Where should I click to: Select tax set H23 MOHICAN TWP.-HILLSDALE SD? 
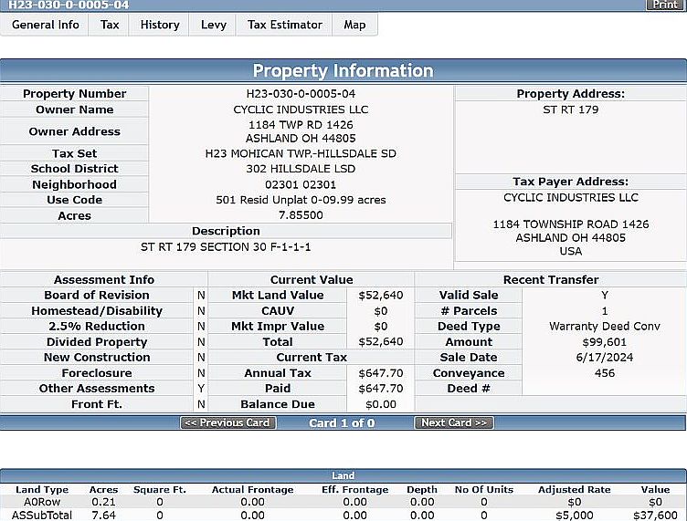click(301, 153)
